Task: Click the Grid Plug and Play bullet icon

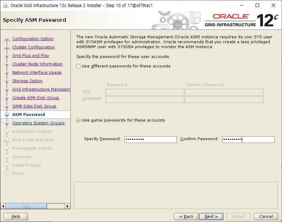Action: (7, 56)
